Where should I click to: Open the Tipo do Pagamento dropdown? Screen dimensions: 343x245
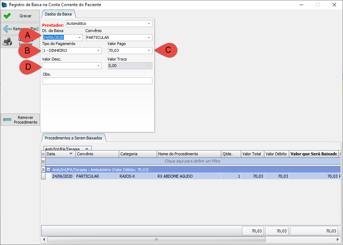(98, 51)
